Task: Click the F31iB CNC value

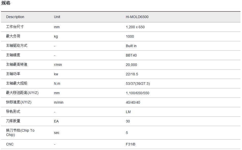Action: 131,144
